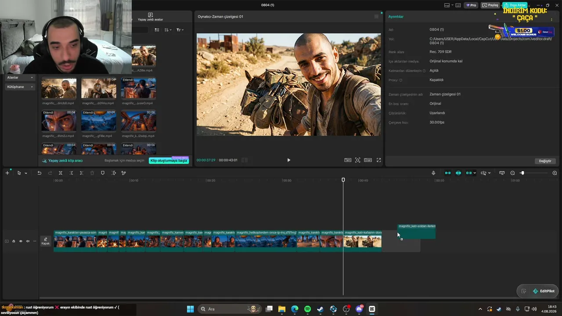Open the Oran aspect ratio button
This screenshot has height=316, width=562.
(x=368, y=160)
